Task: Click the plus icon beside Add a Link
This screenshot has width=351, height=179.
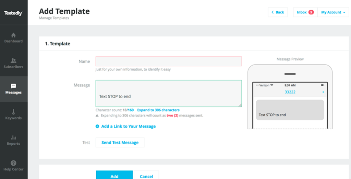Action: point(98,126)
